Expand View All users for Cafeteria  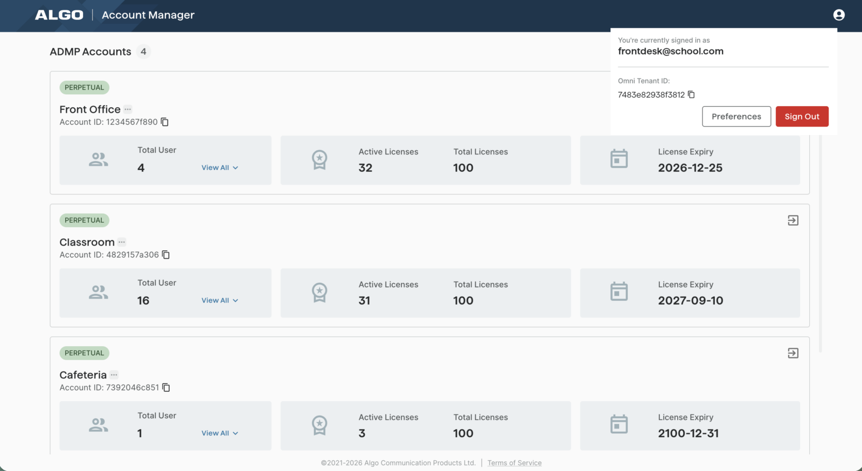(x=220, y=433)
